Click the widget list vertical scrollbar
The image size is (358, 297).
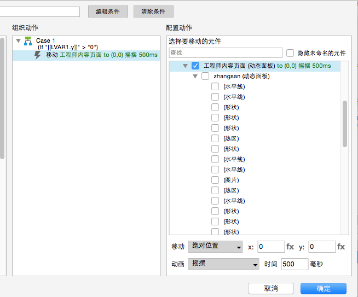345,124
